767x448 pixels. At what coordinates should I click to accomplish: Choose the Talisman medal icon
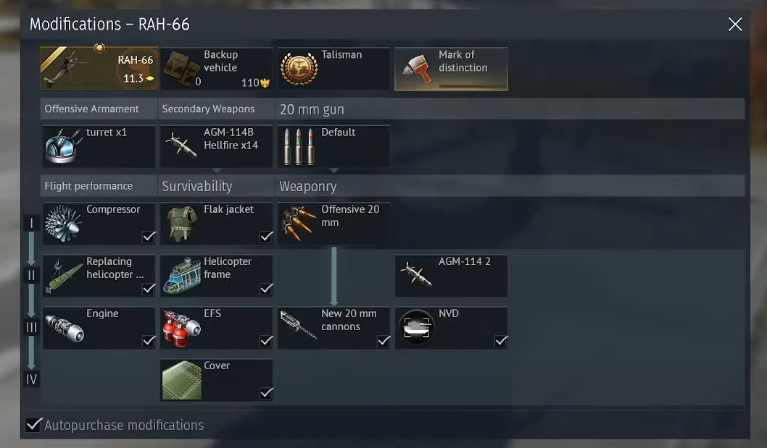click(x=299, y=69)
